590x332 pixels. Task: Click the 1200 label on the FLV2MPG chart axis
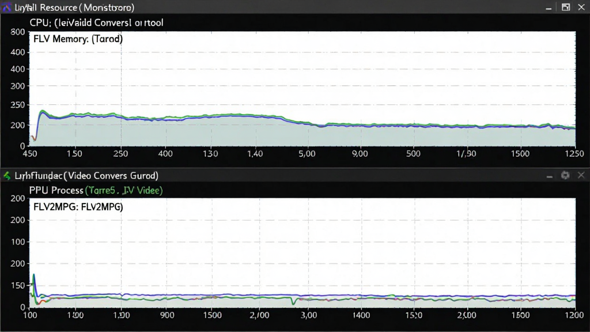(574, 315)
